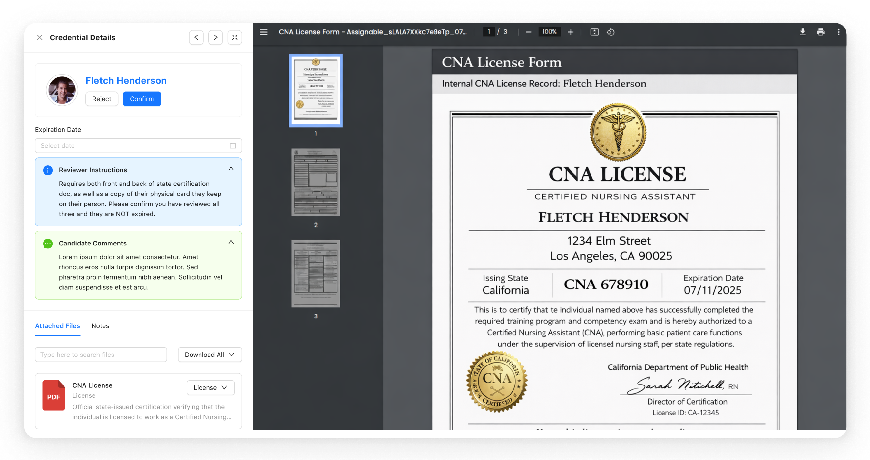Click the address line '1234 Elm Street'
The image size is (870, 460).
(x=609, y=241)
